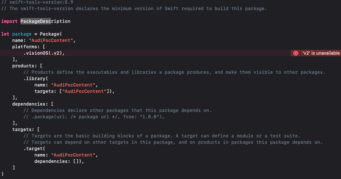Click the platforms: parameter label
Screen dimensions: 341x179
point(27,47)
